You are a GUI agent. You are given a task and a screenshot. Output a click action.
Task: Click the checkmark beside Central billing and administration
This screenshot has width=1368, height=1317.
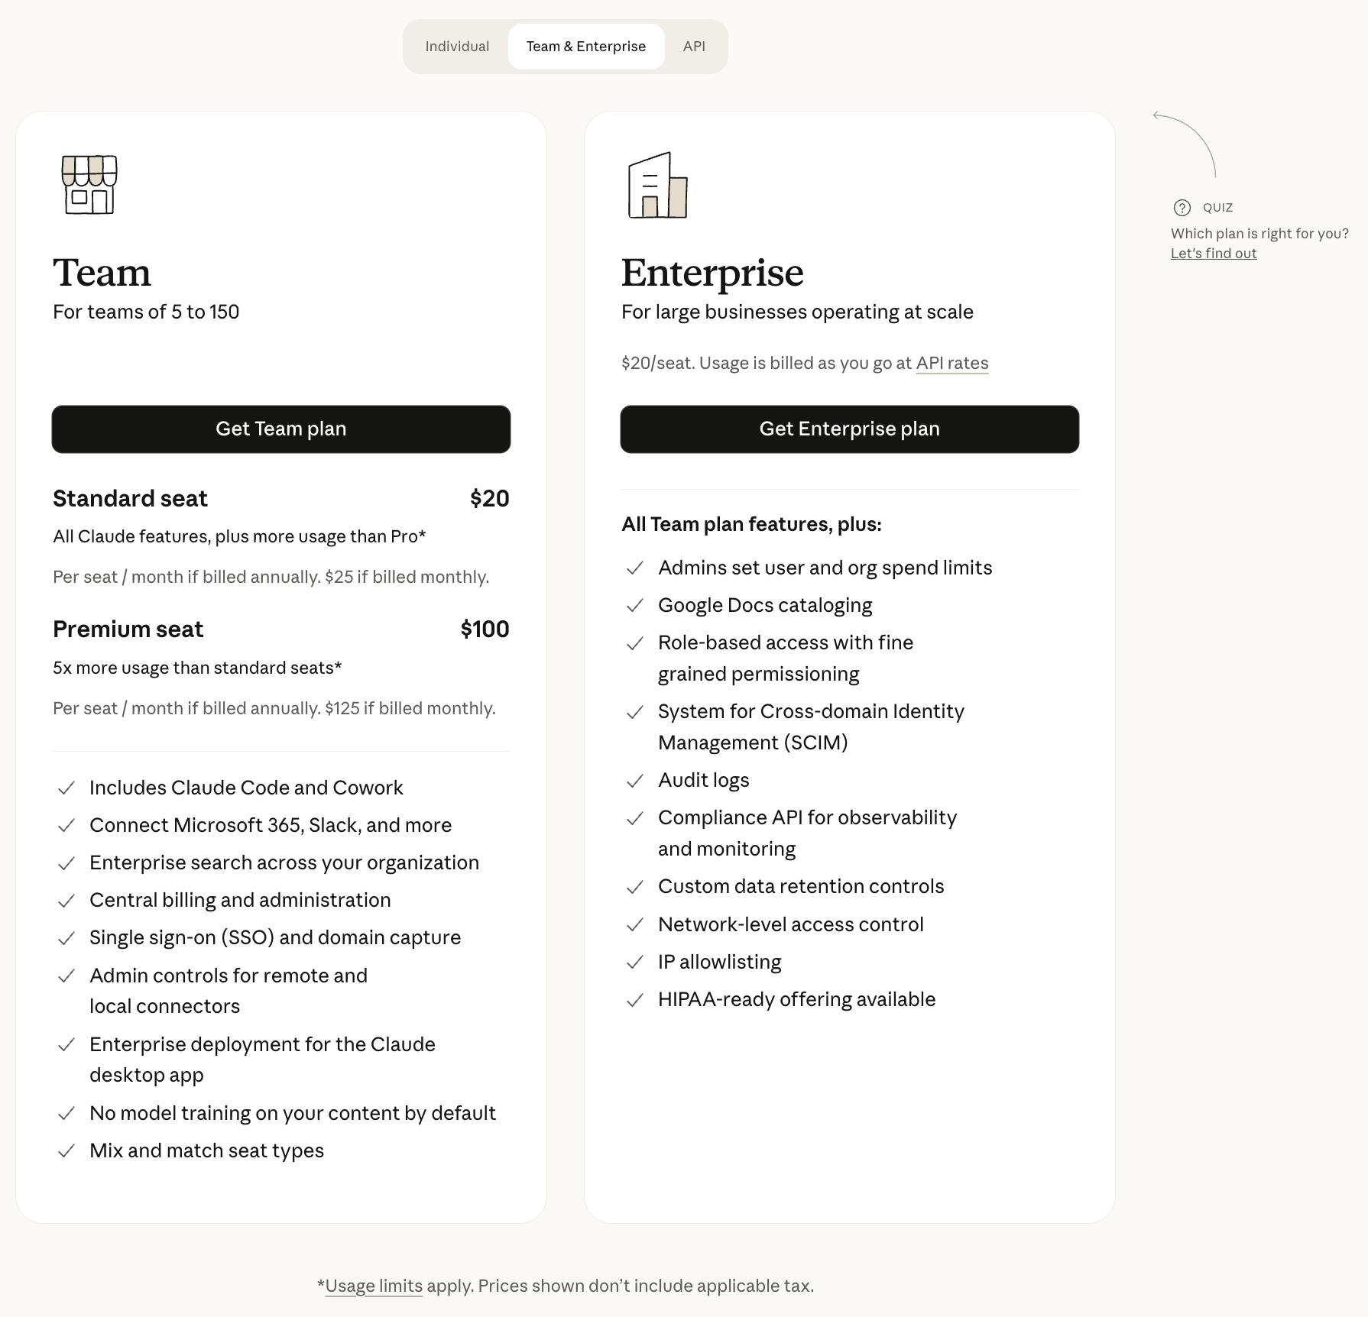click(x=66, y=901)
